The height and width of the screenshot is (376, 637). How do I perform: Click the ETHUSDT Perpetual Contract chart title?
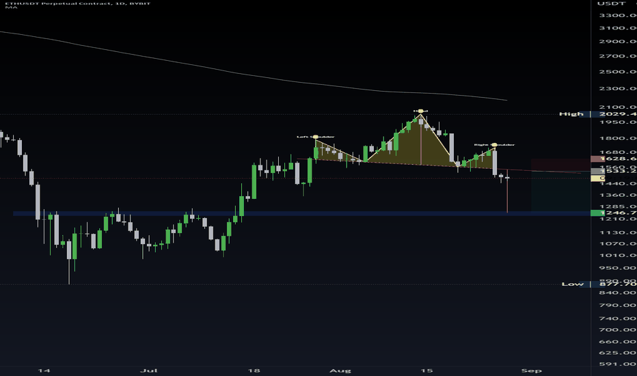(77, 3)
